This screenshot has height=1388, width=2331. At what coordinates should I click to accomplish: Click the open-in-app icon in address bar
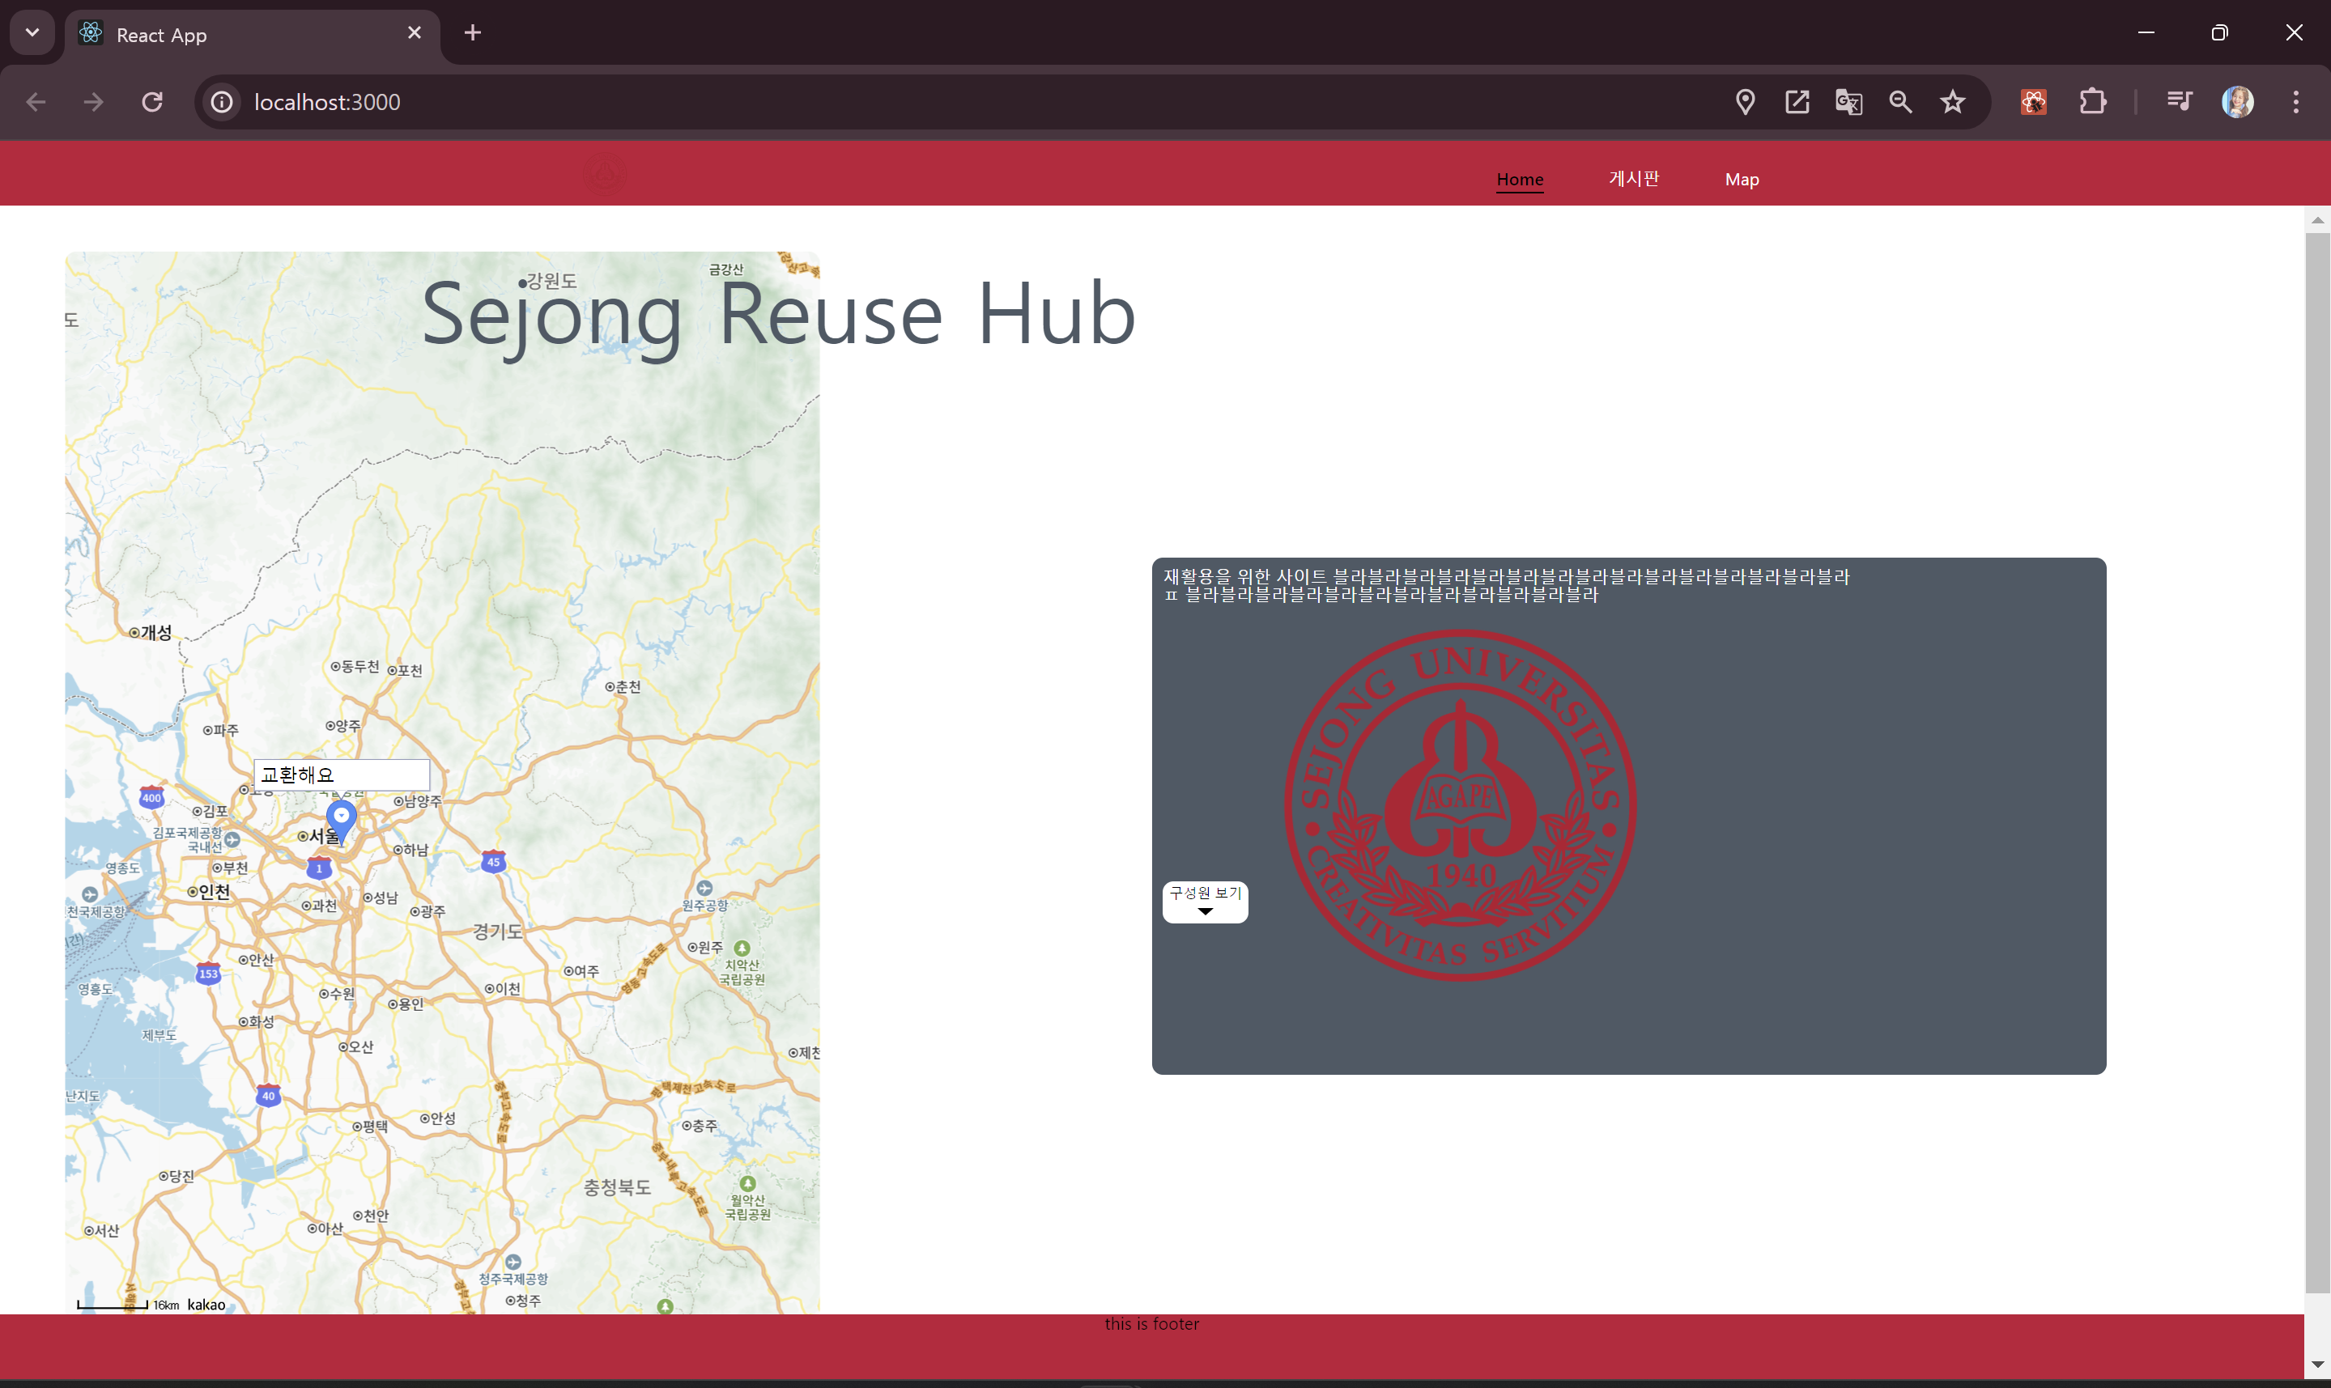click(1797, 102)
